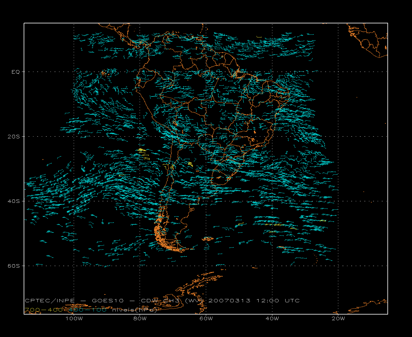Click the 12:00 UTC time text

pos(278,300)
